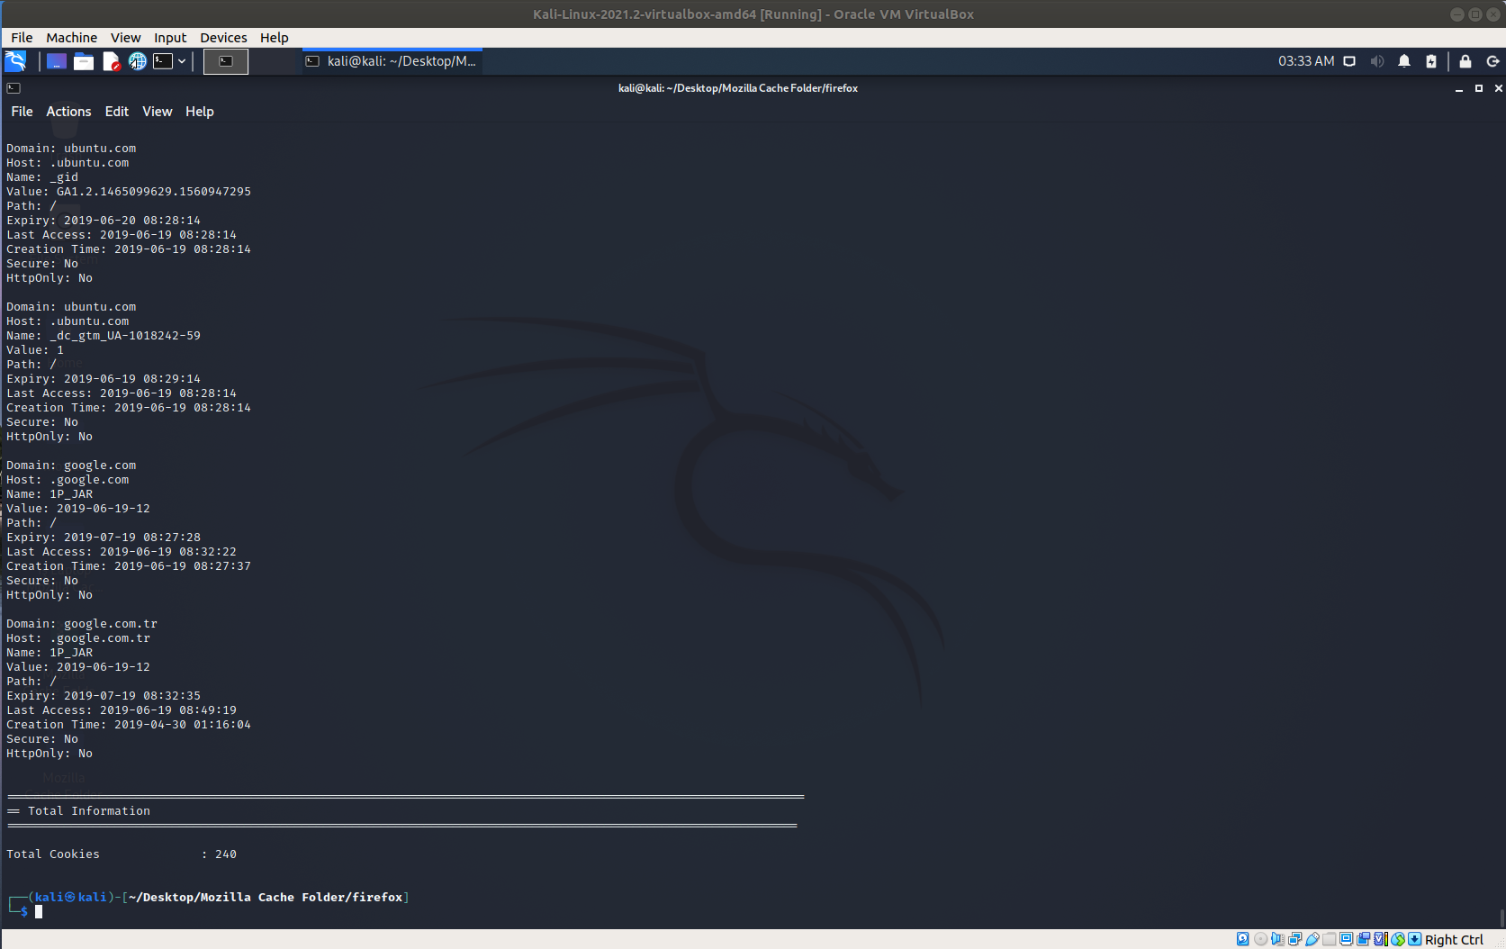The width and height of the screenshot is (1506, 949).
Task: Click 'Name: _gid' line
Action: click(x=42, y=177)
